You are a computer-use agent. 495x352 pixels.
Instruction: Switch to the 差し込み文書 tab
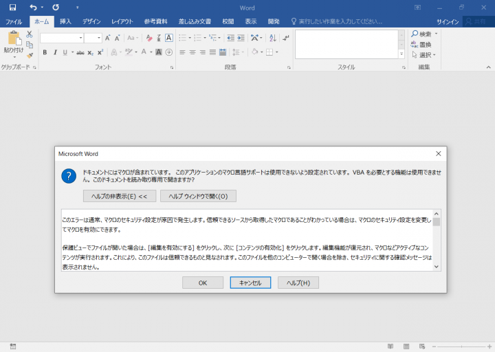pyautogui.click(x=195, y=21)
